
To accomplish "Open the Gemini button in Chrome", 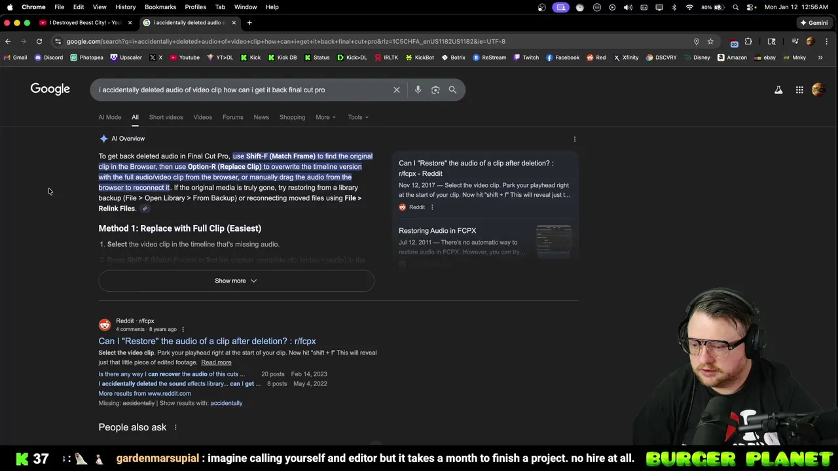I will pos(814,22).
